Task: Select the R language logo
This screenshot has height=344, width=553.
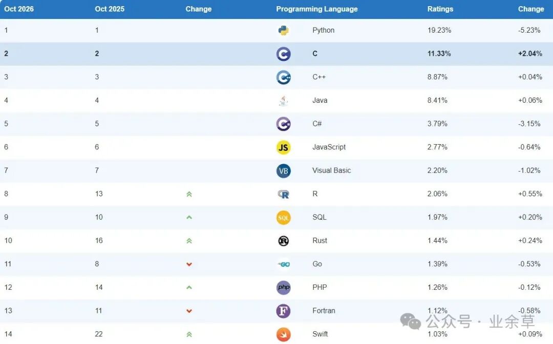Action: 283,194
